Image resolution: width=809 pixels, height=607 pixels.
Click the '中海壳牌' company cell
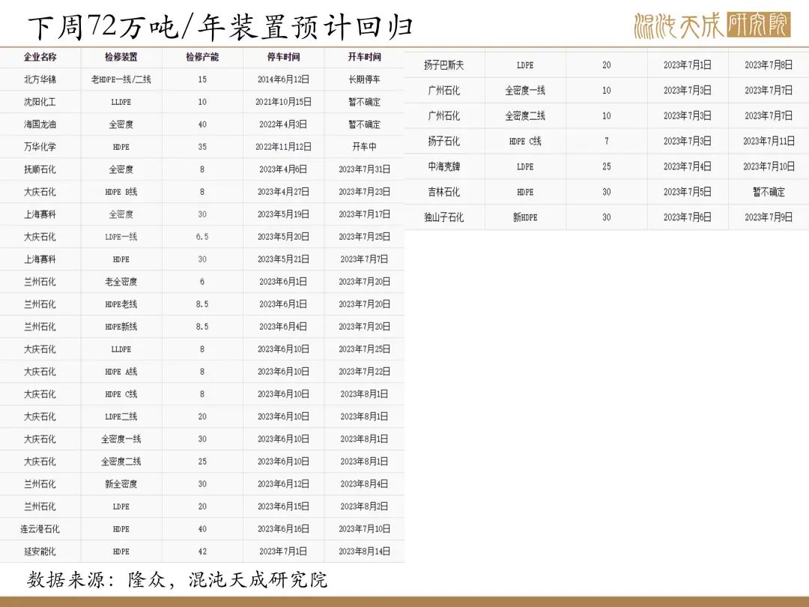(x=443, y=166)
